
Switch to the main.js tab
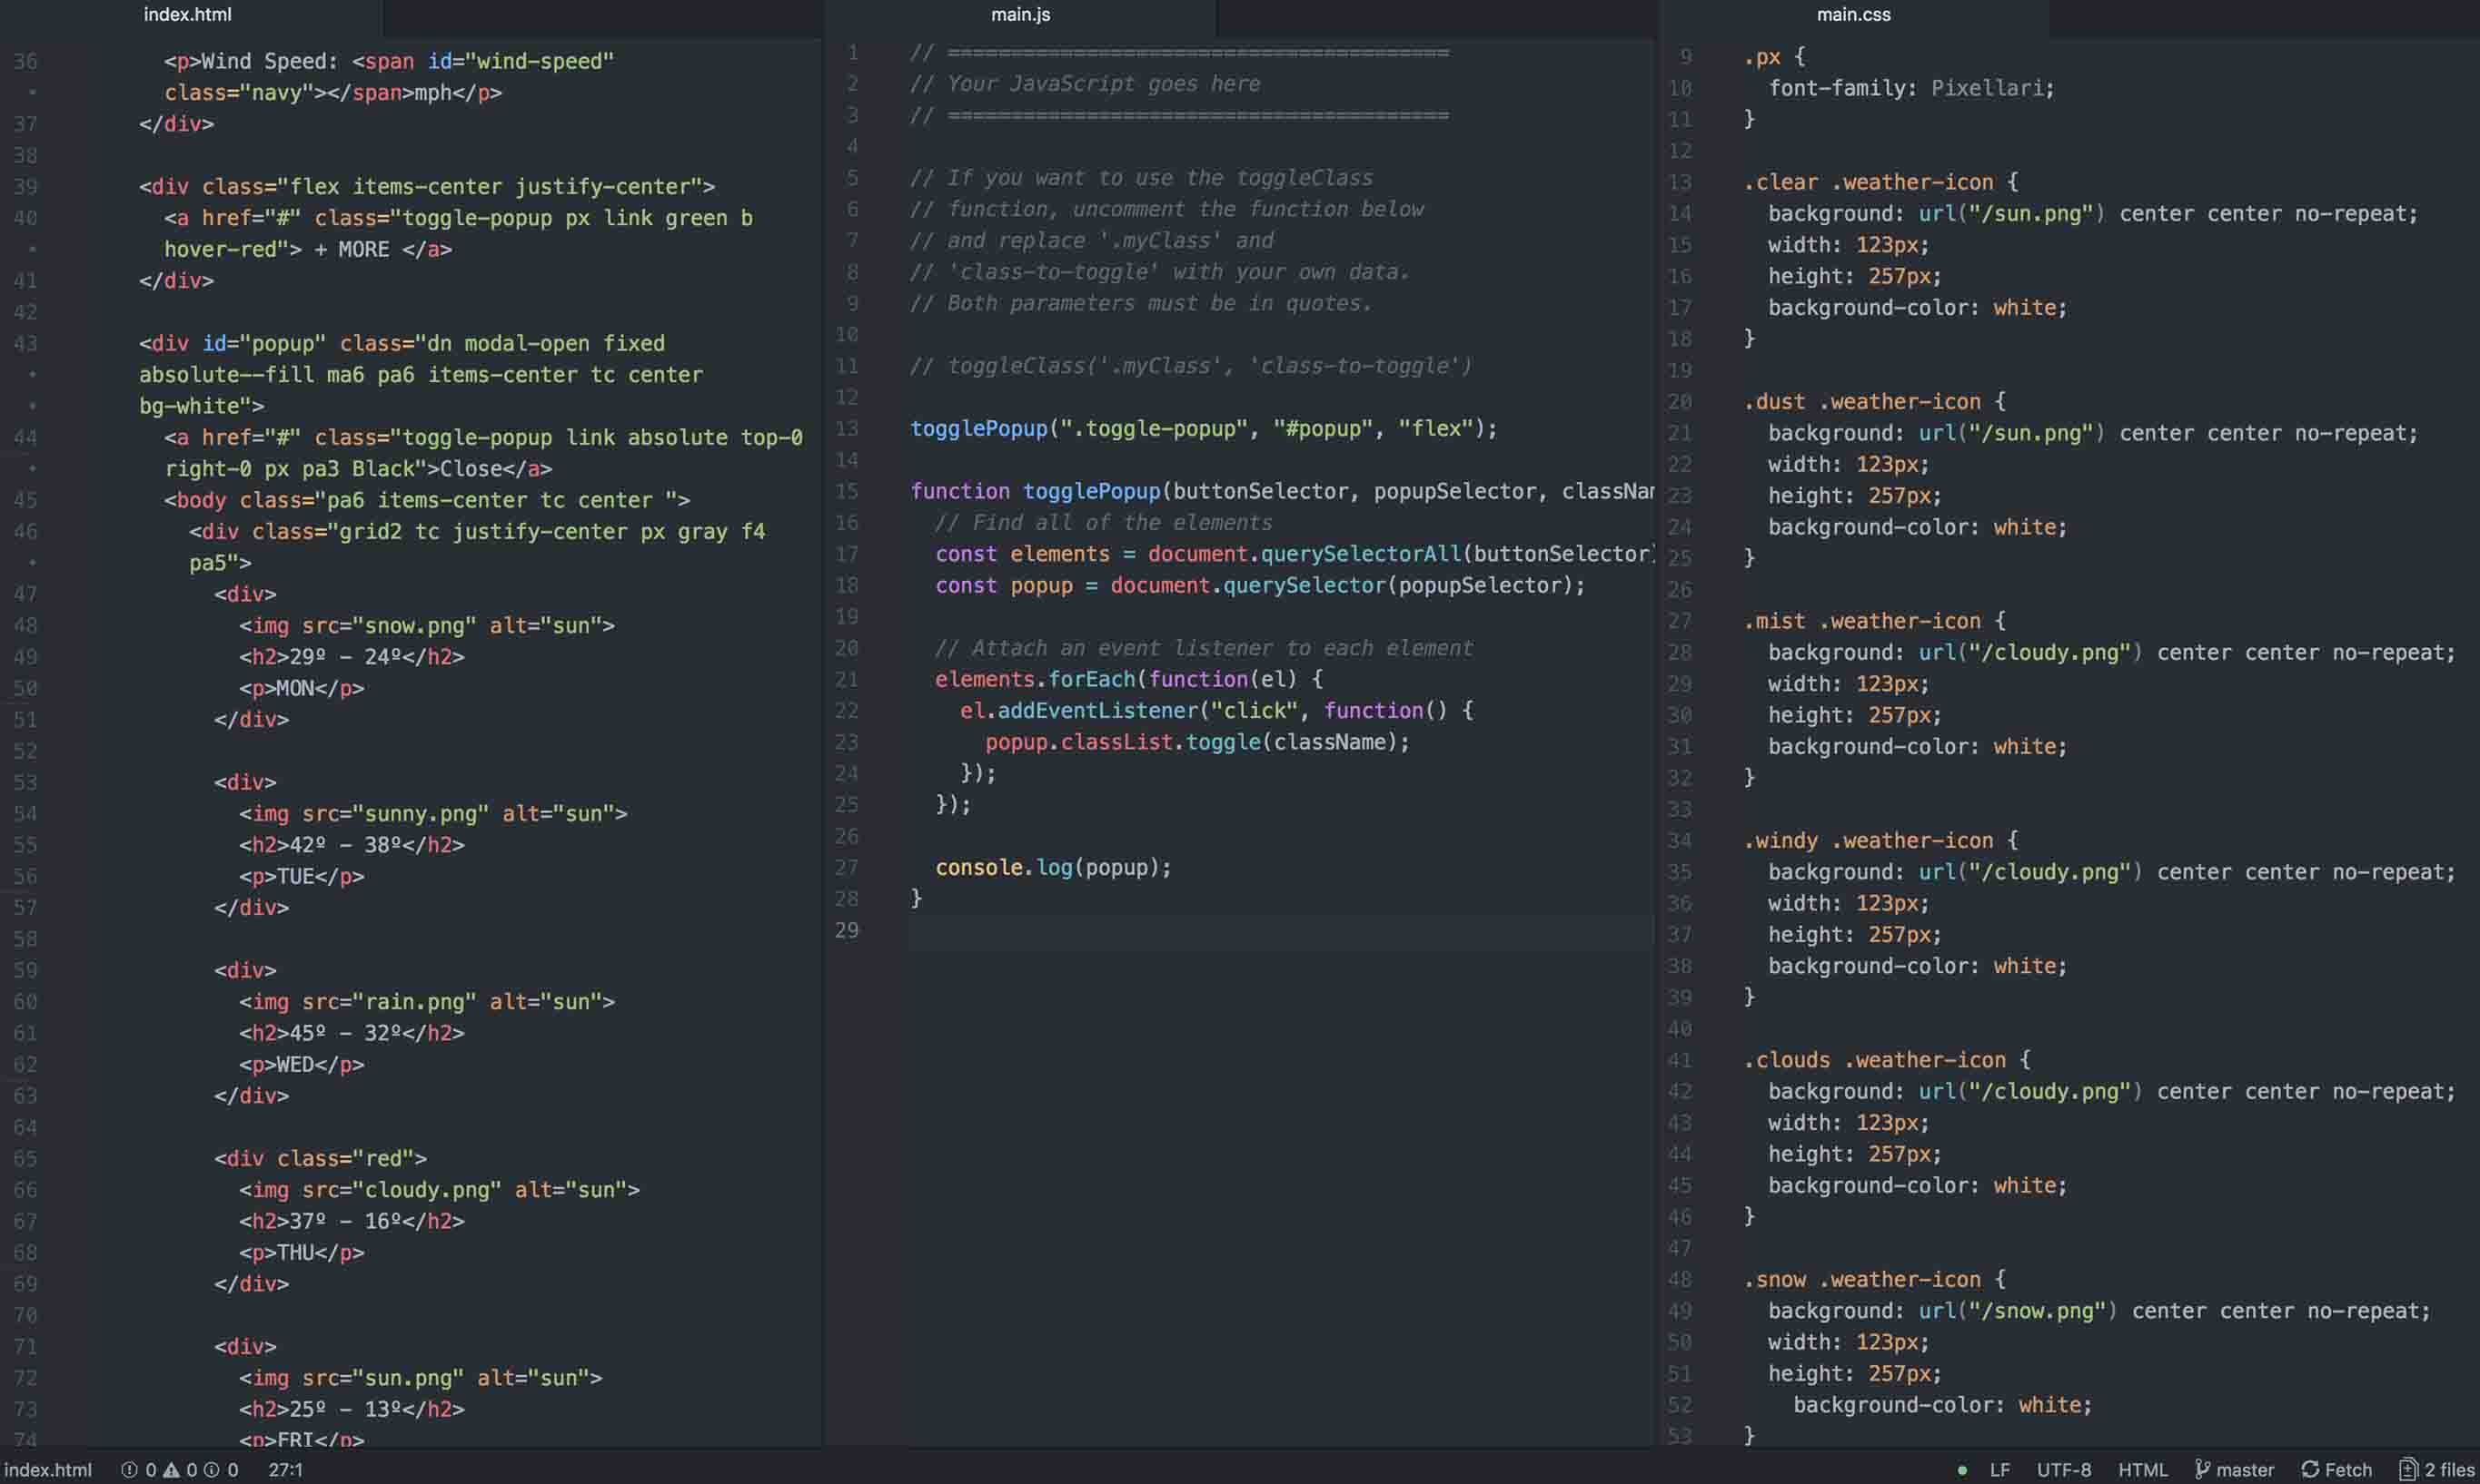click(1020, 15)
